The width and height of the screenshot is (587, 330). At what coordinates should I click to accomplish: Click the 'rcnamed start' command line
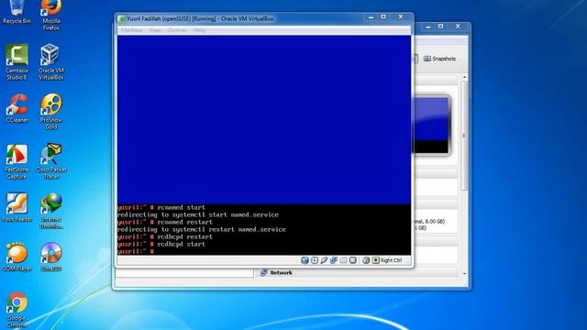pos(161,207)
